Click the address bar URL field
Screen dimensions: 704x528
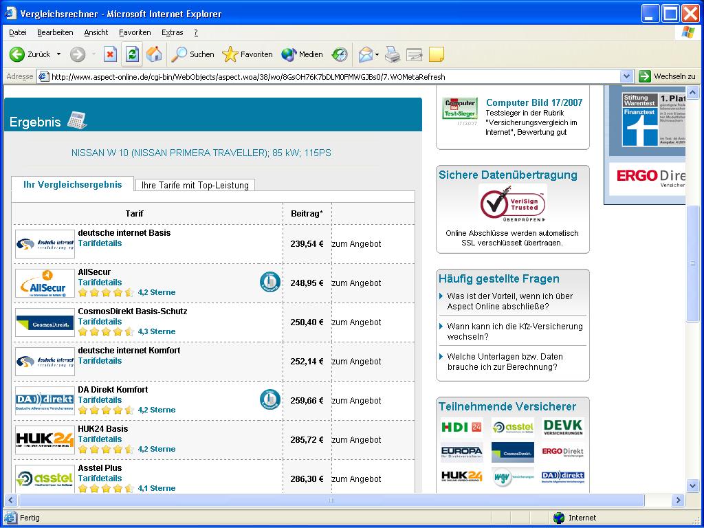click(x=334, y=77)
